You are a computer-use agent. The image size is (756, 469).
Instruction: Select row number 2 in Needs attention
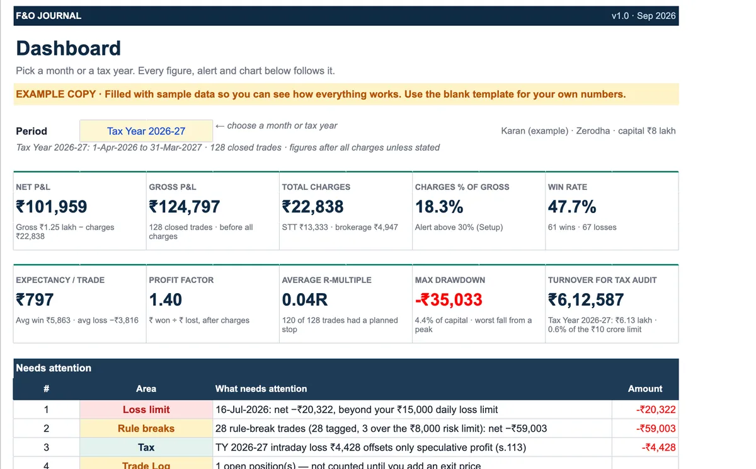[x=46, y=429]
